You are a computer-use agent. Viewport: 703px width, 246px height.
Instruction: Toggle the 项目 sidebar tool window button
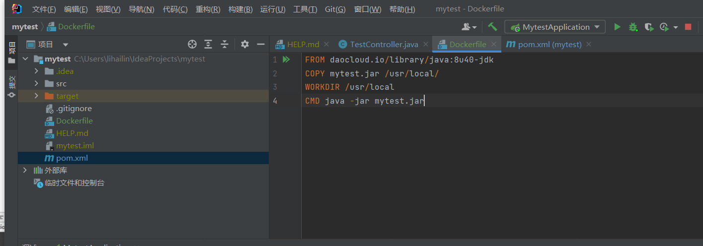coord(12,53)
